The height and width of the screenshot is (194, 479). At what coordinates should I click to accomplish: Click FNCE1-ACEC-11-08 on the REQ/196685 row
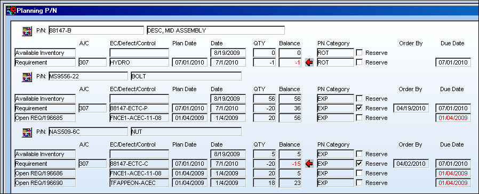[x=139, y=118]
